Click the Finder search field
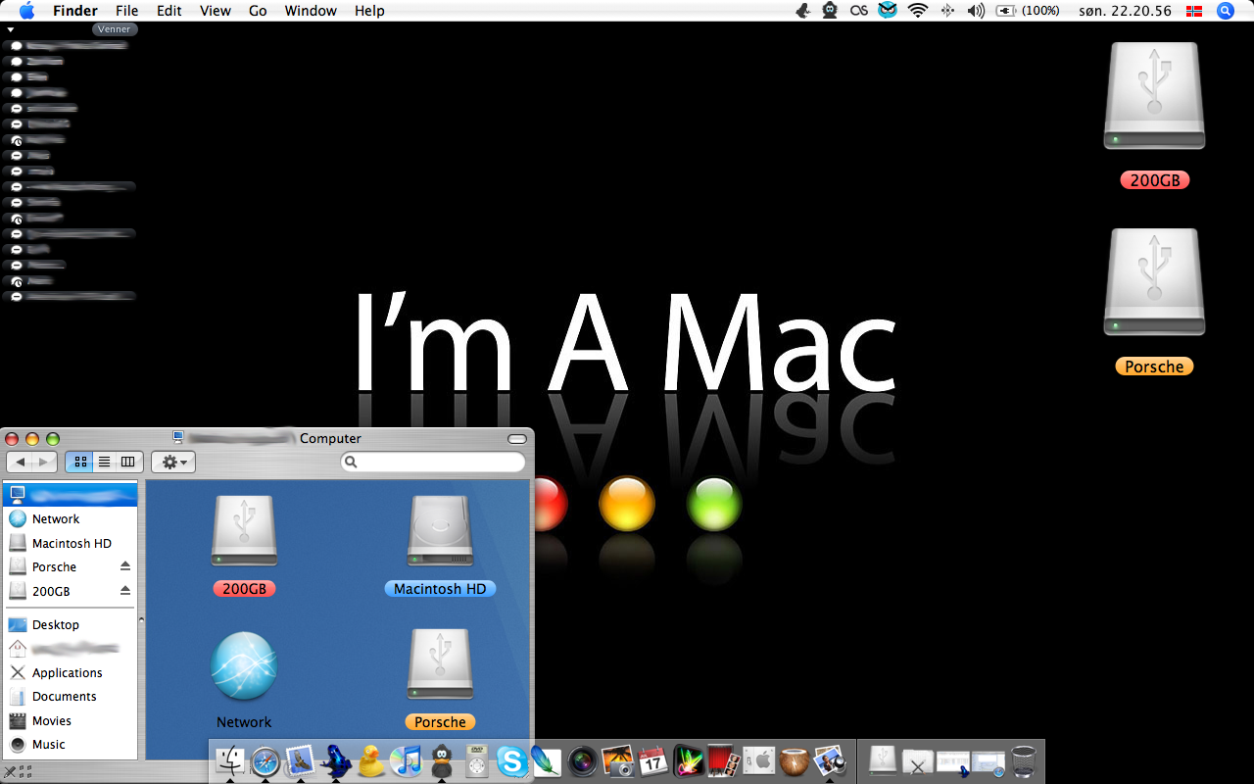The height and width of the screenshot is (784, 1254). tap(433, 462)
